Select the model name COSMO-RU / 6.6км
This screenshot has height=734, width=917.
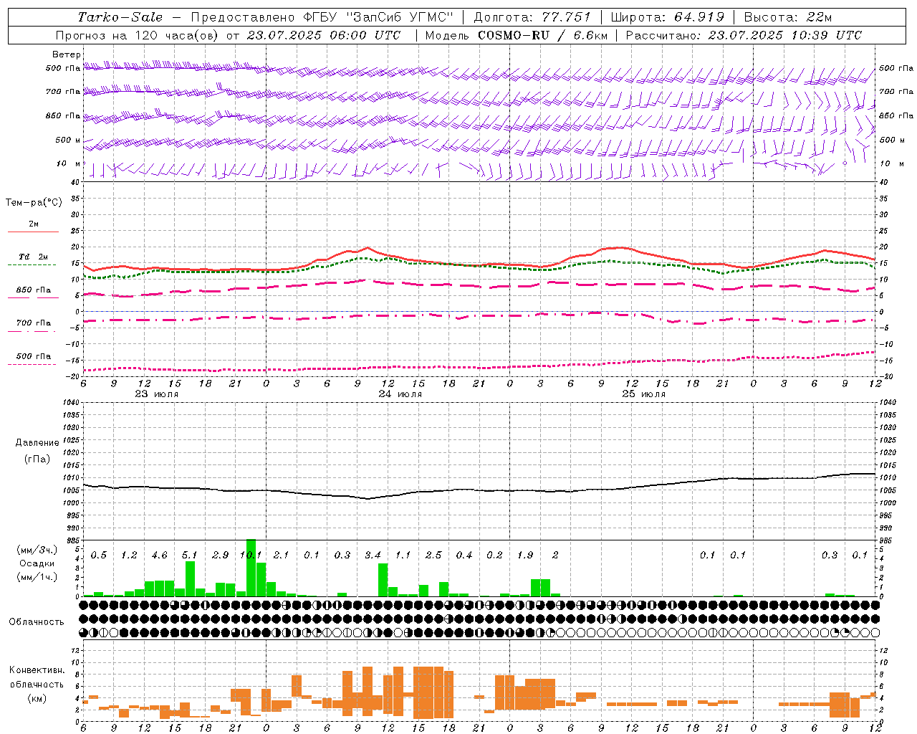tap(542, 35)
